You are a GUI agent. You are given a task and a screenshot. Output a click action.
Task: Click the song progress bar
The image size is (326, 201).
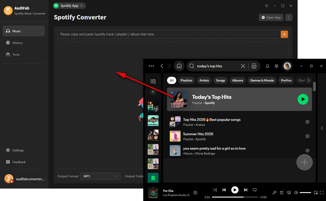point(235,197)
